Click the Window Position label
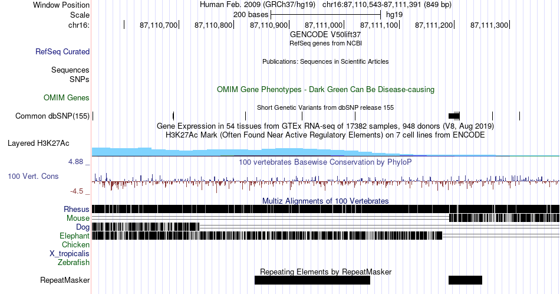This screenshot has width=560, height=294. pyautogui.click(x=61, y=5)
